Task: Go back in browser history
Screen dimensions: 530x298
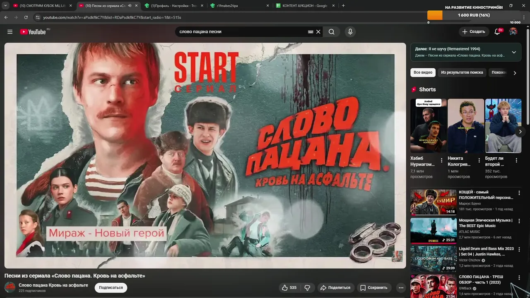Action: click(6, 17)
